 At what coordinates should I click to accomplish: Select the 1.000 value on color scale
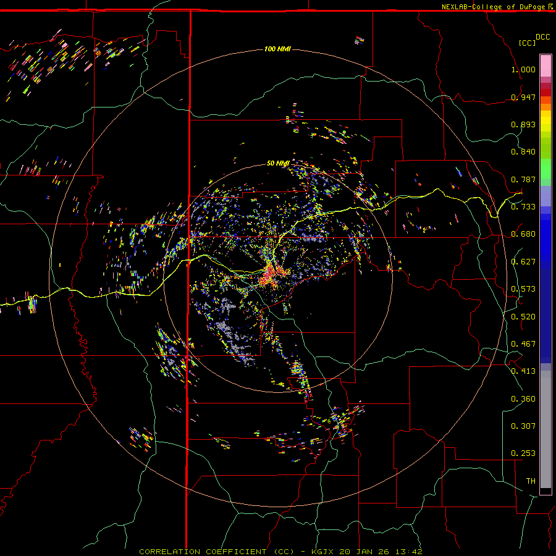[523, 69]
